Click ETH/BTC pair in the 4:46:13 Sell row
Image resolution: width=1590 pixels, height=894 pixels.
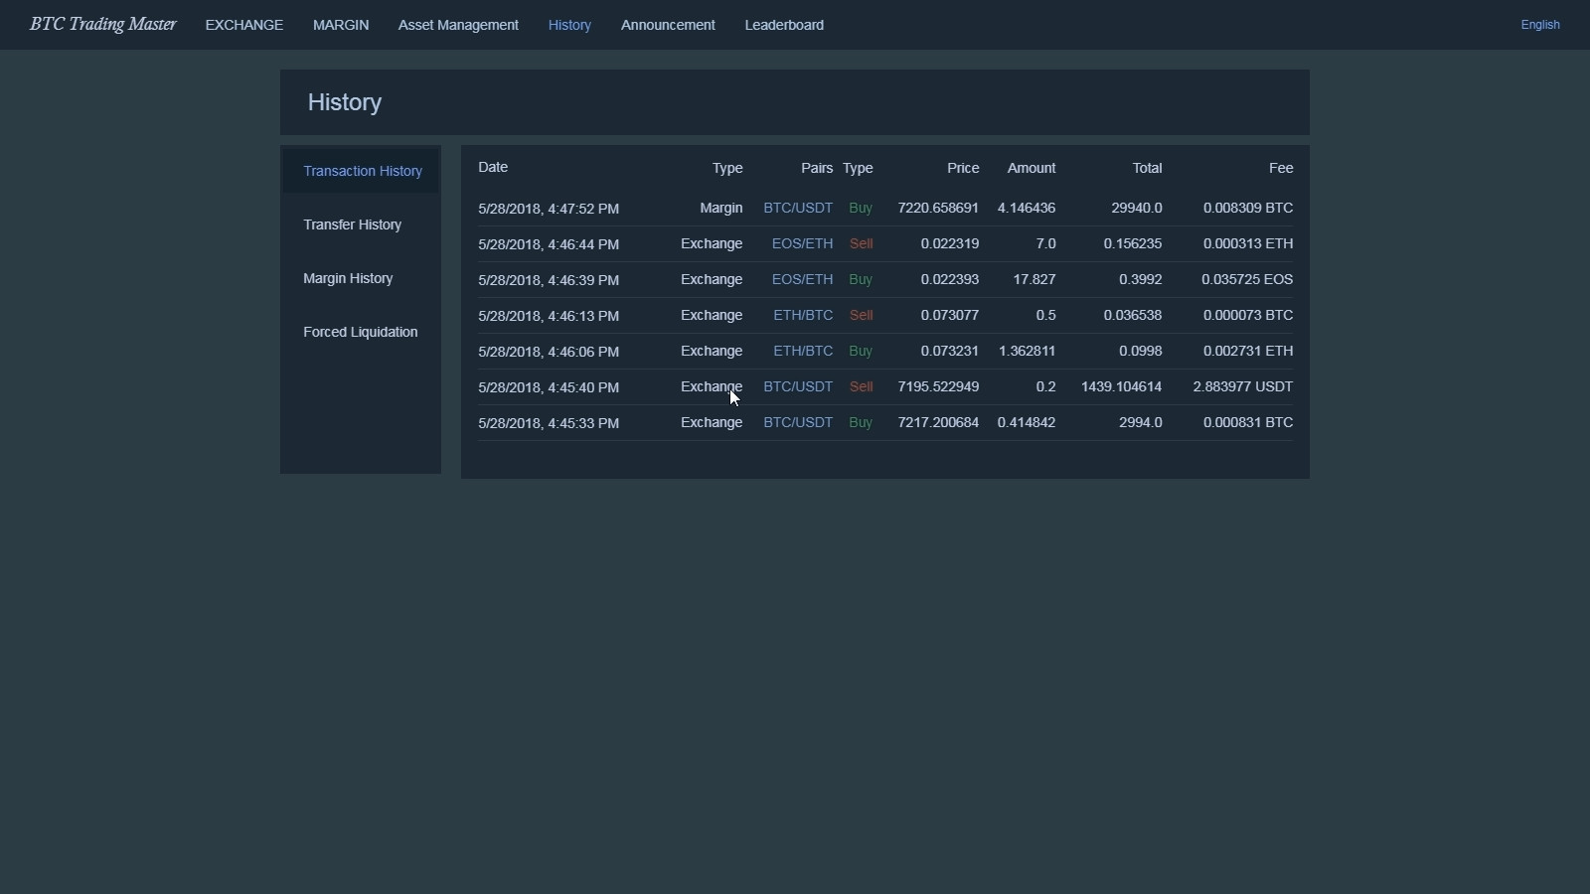tap(803, 316)
